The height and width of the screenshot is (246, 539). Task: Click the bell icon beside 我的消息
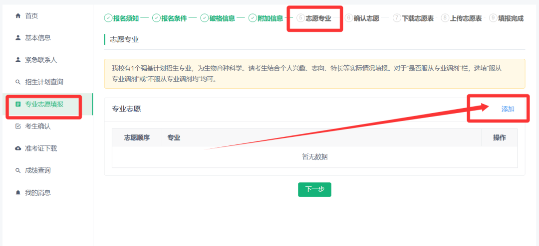click(x=18, y=193)
